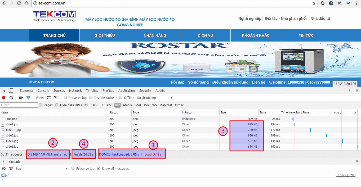Clear the console drawer log
The width and height of the screenshot is (361, 187).
tap(4, 168)
